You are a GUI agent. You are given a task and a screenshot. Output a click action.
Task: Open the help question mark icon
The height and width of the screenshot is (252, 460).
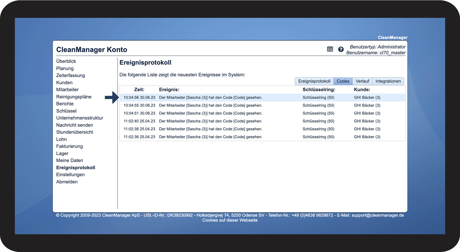pyautogui.click(x=341, y=49)
